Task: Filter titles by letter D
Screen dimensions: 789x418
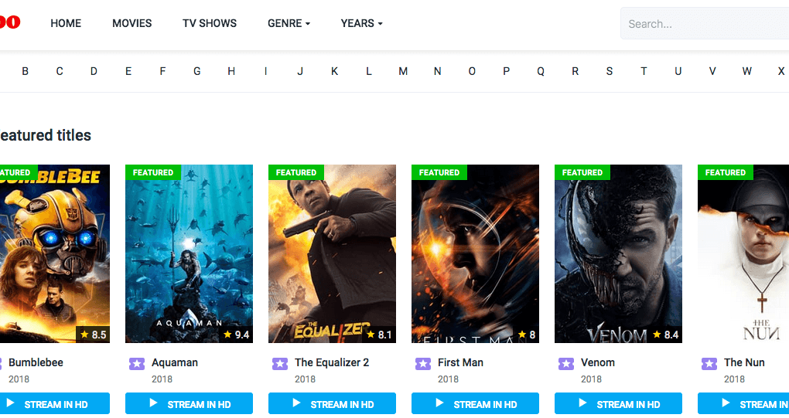Action: pos(94,71)
